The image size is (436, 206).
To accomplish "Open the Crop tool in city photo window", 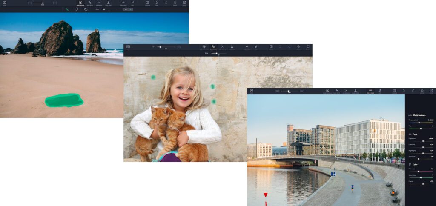I will (x=379, y=91).
